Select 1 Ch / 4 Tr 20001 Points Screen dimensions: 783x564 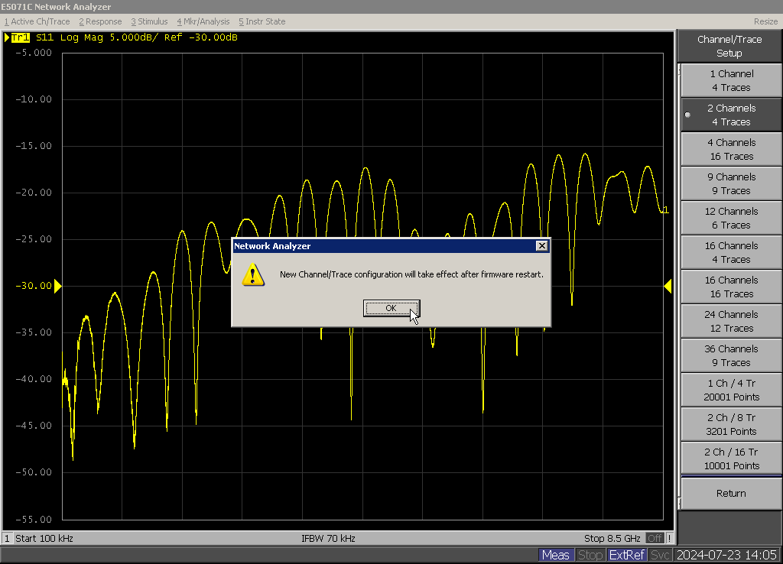730,391
